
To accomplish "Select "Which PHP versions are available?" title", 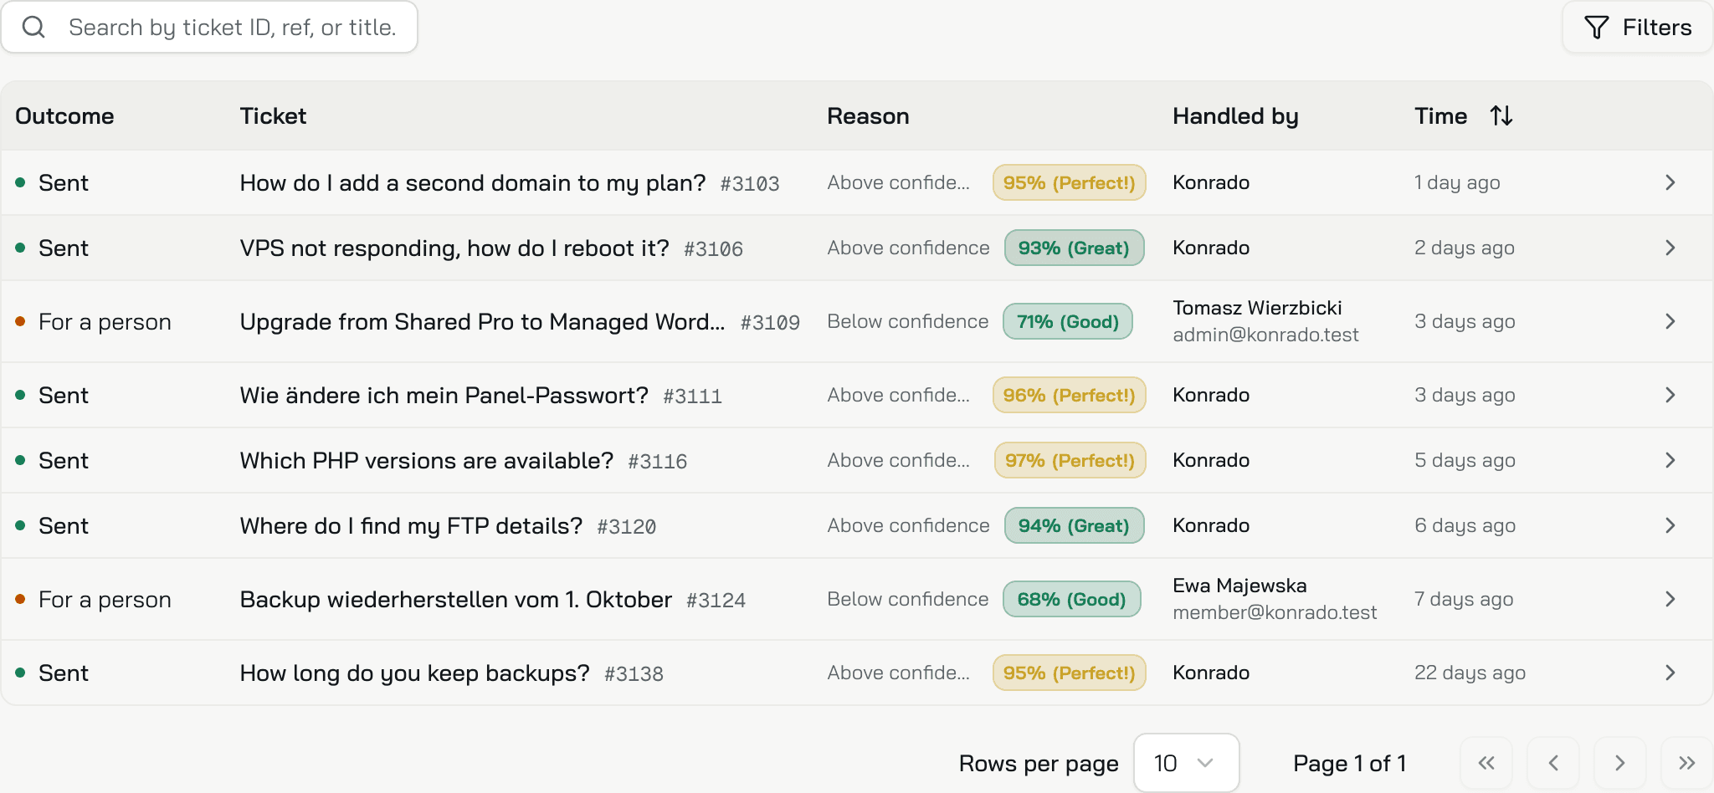I will (426, 460).
